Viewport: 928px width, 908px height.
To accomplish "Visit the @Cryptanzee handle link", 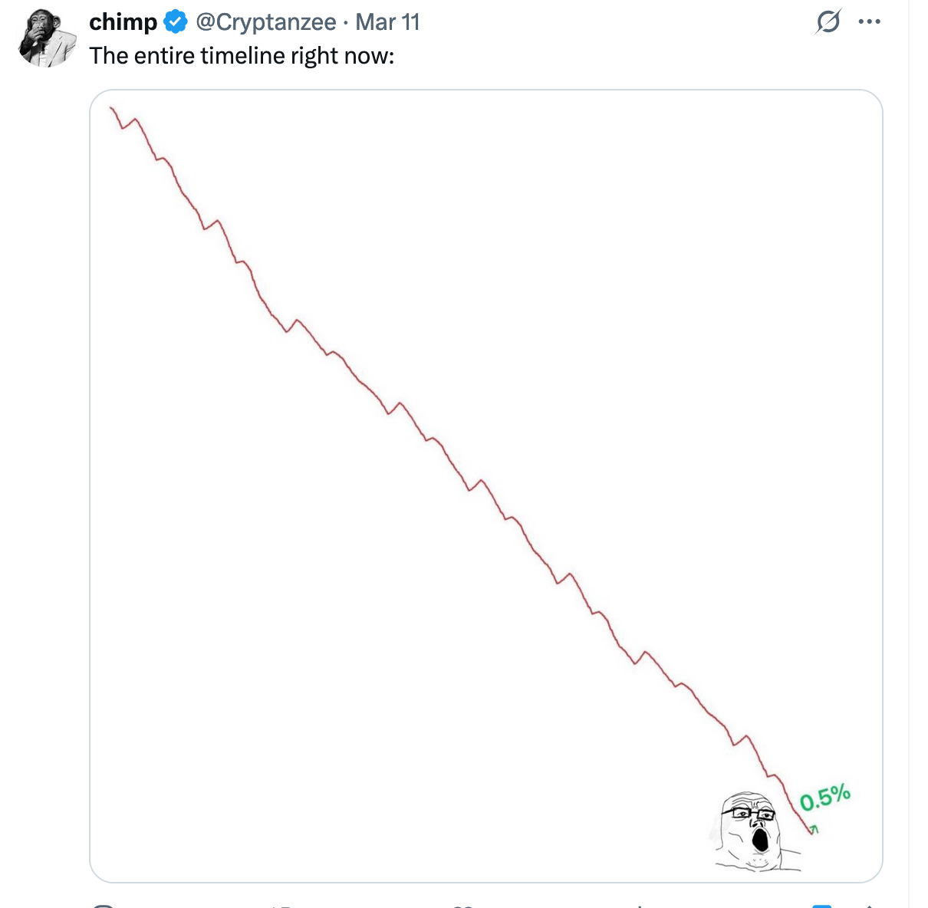I will pos(265,22).
